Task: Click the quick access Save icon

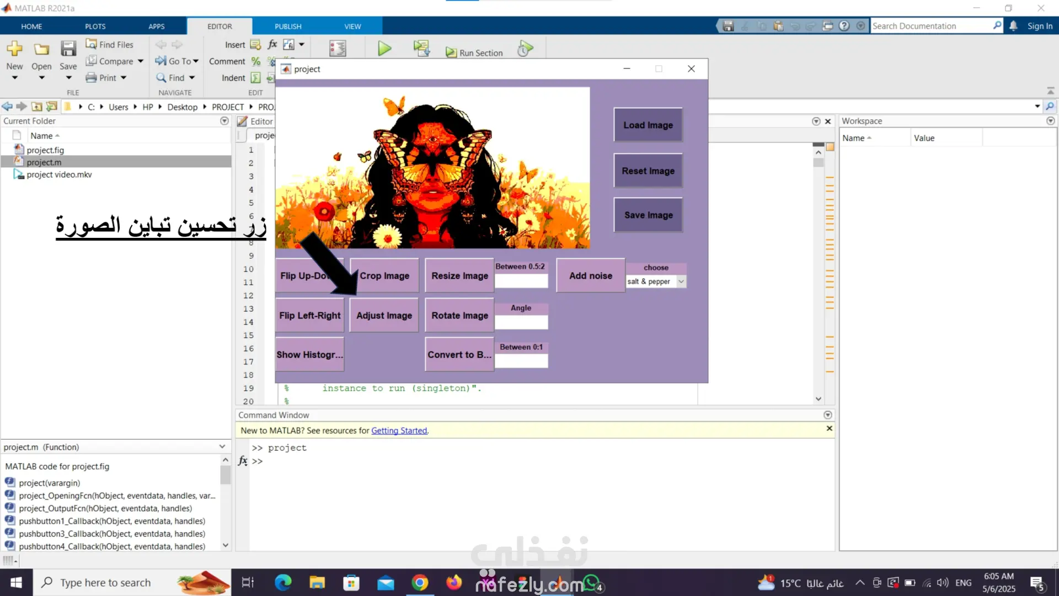Action: pyautogui.click(x=728, y=26)
